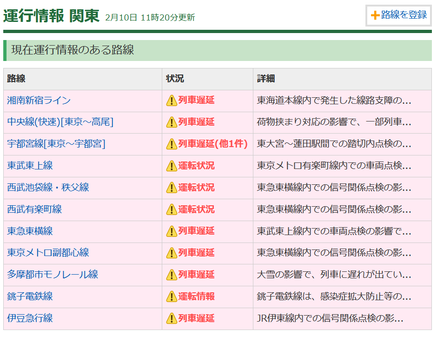Click warning icon in 中央線(快速) row
Viewport: 437px width, 337px height.
(x=172, y=122)
